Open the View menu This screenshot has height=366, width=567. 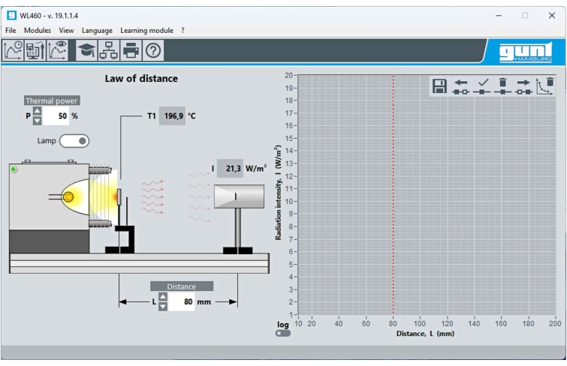67,31
